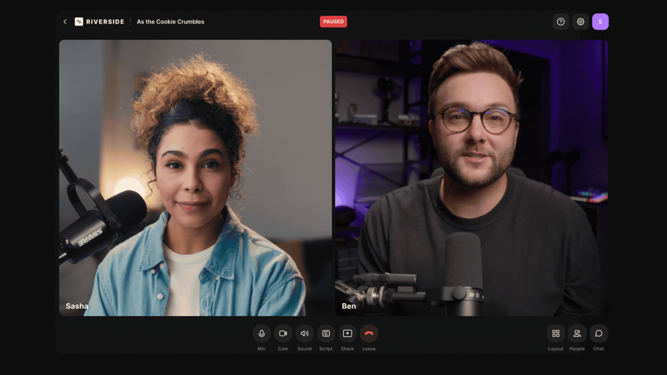Viewport: 667px width, 375px height.
Task: Go back using the left chevron arrow
Action: [x=65, y=22]
